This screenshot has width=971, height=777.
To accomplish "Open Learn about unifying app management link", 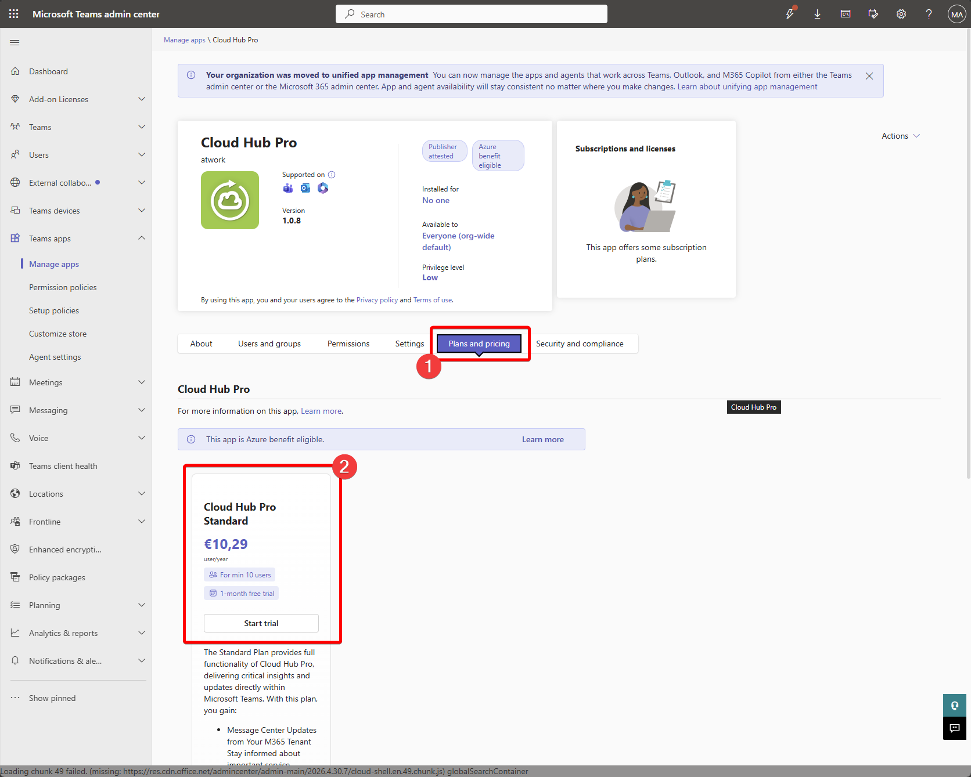I will pyautogui.click(x=747, y=86).
